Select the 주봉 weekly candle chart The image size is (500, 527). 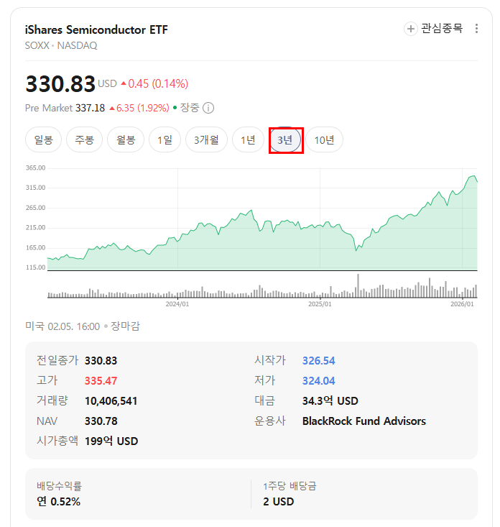point(84,139)
